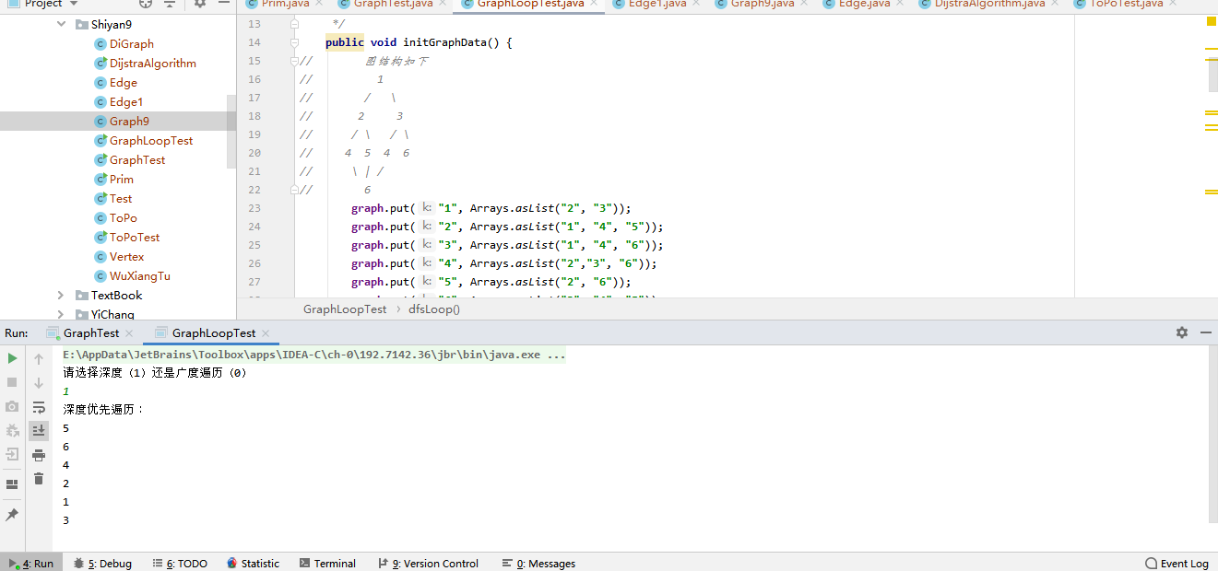Expand the YiChang folder
Image resolution: width=1218 pixels, height=571 pixels.
click(x=61, y=315)
